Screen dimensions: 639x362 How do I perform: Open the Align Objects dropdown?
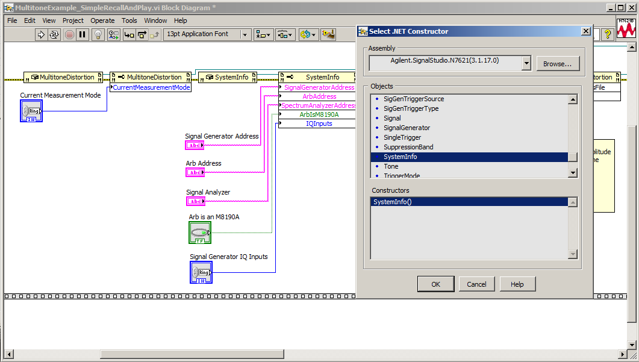click(x=263, y=35)
